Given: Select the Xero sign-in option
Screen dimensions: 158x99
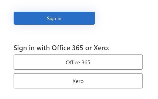Looking at the screenshot, I should tap(78, 81).
